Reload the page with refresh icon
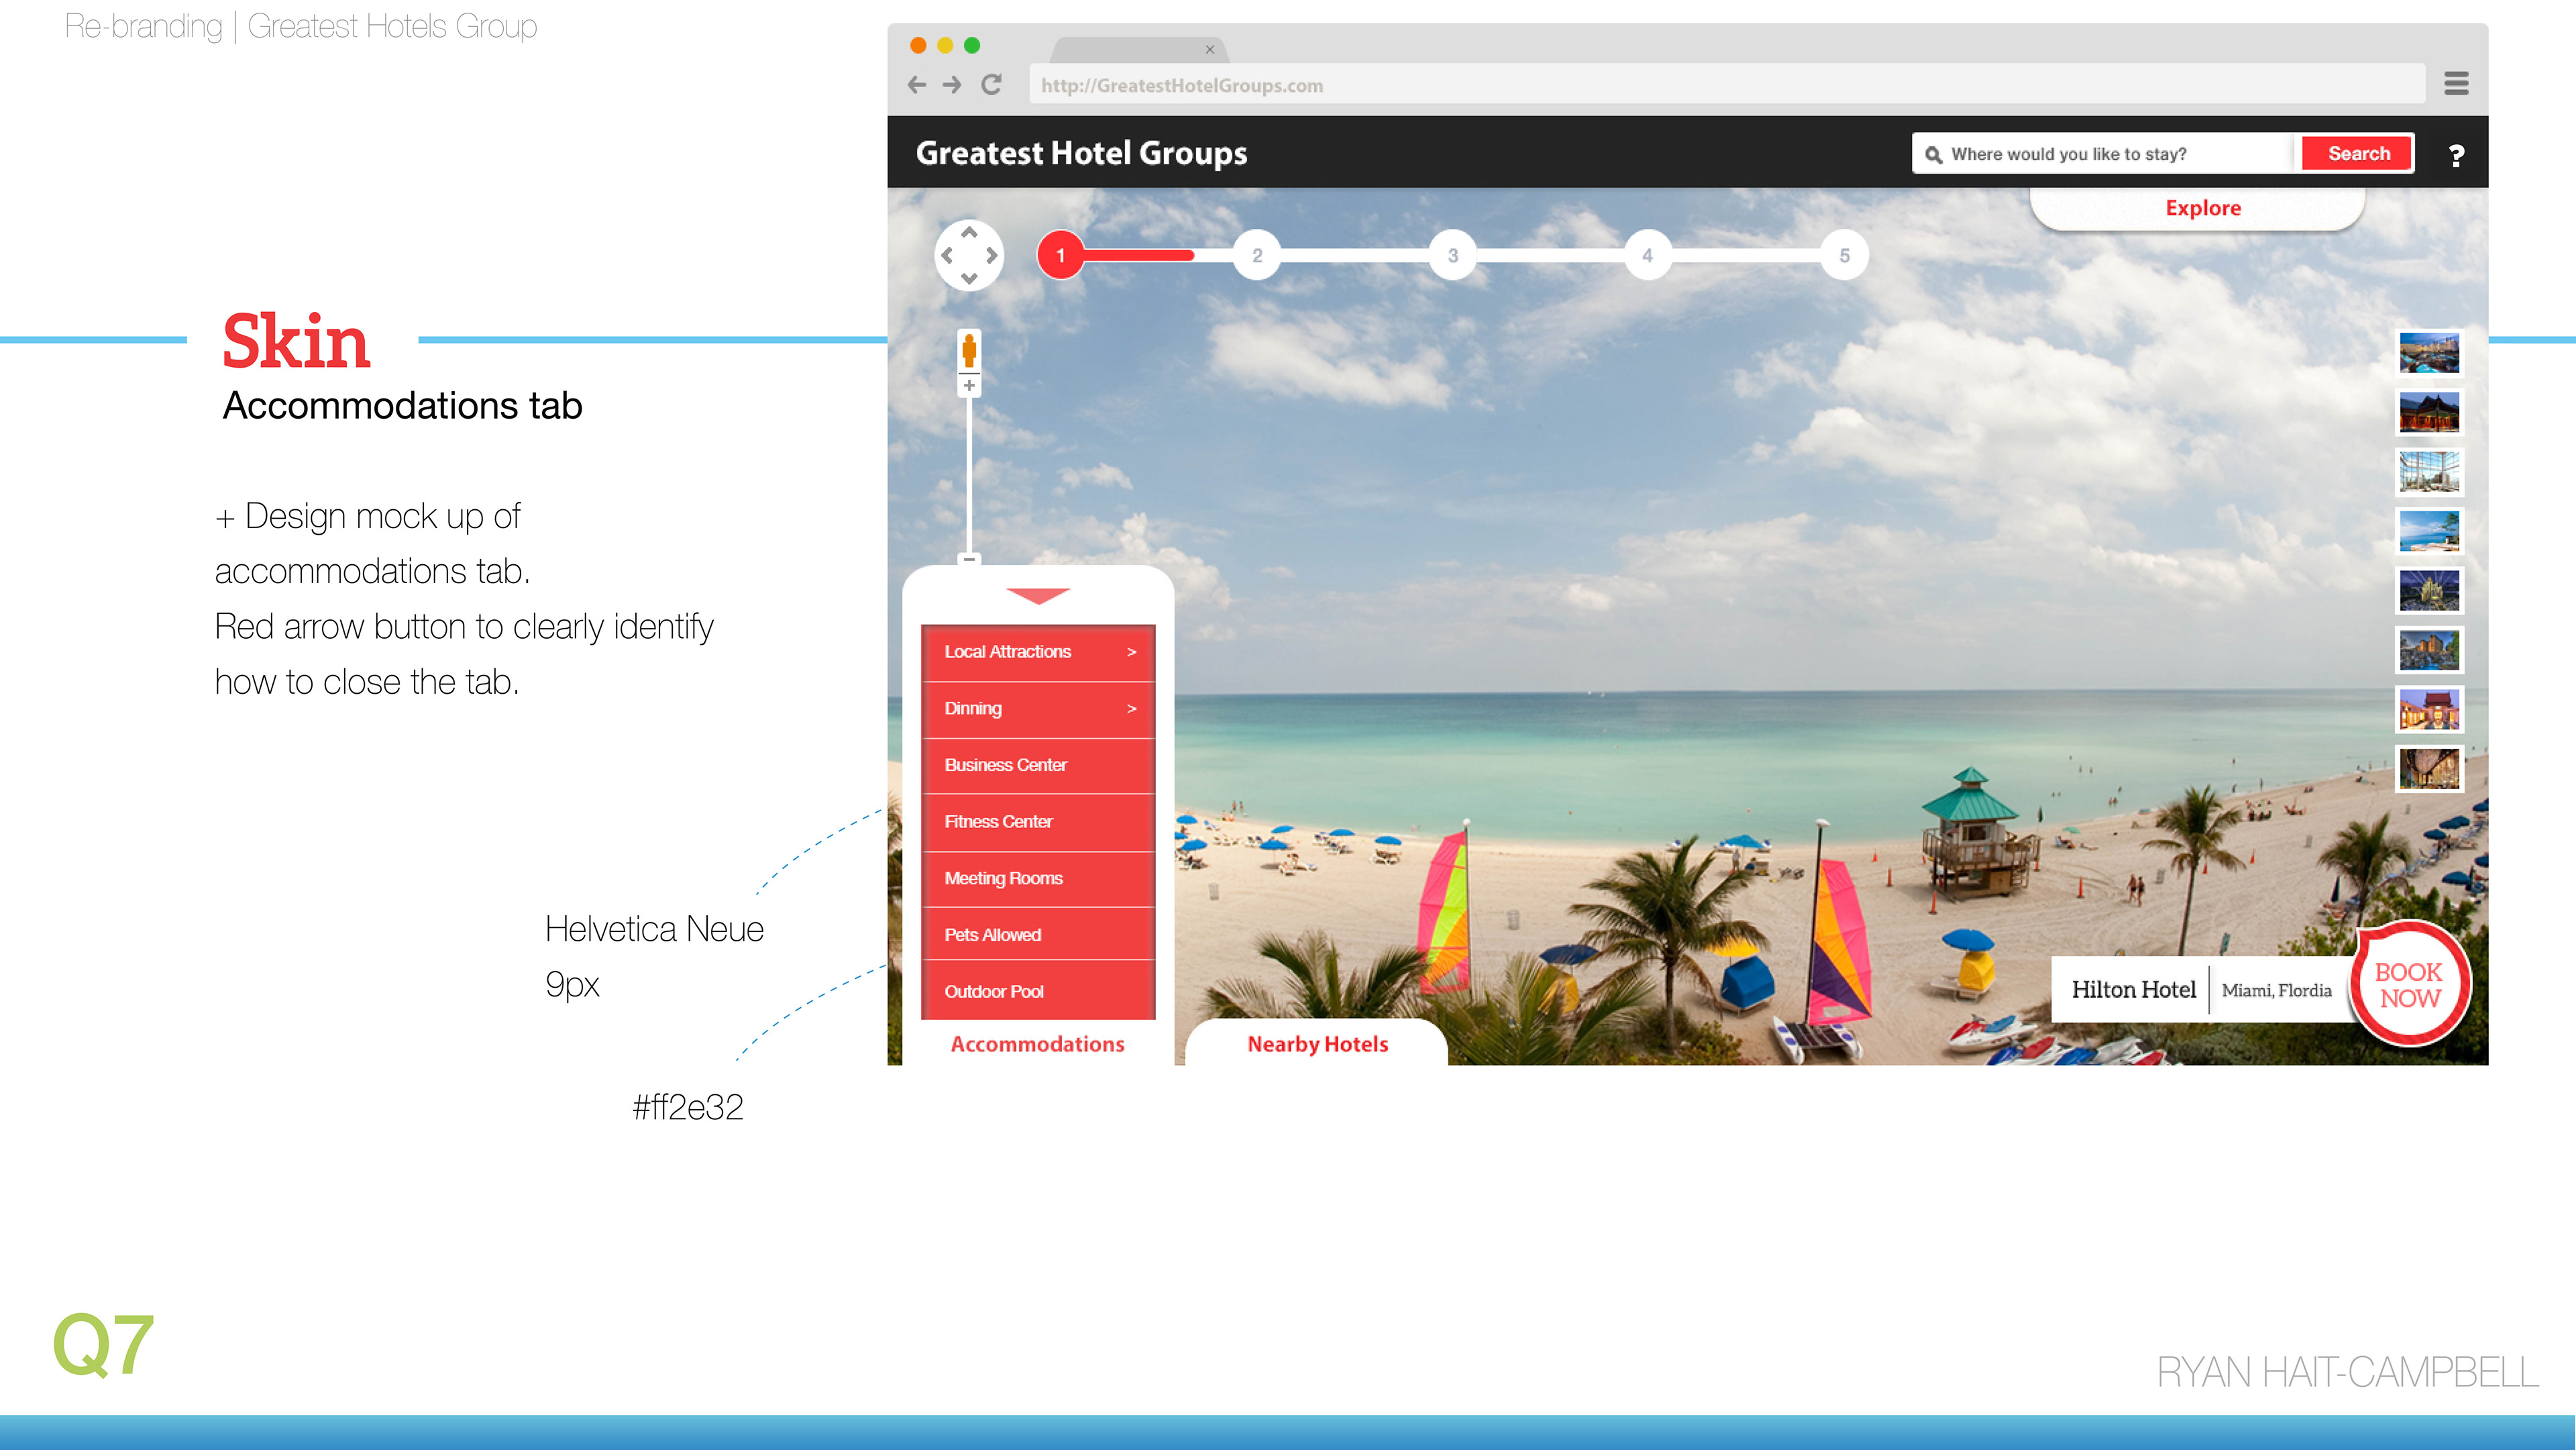 tap(991, 85)
